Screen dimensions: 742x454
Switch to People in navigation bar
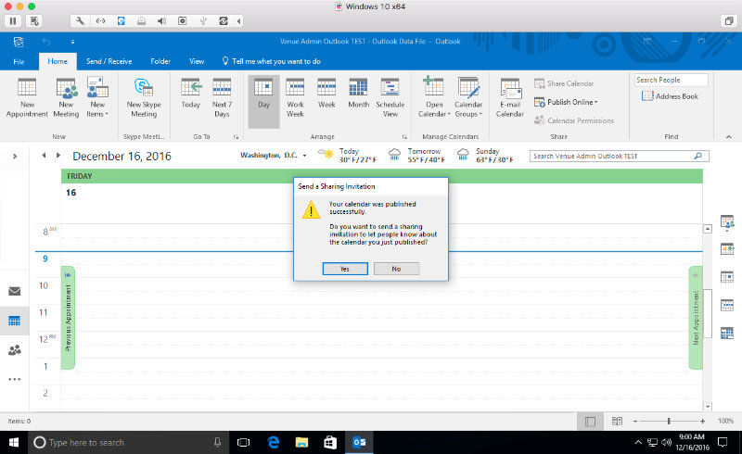click(x=15, y=350)
